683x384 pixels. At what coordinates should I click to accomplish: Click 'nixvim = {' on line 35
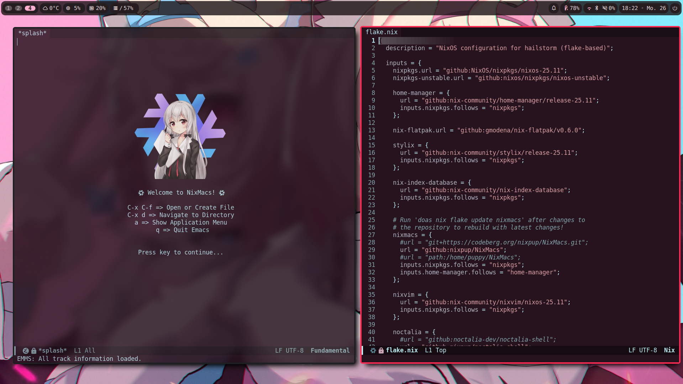click(x=411, y=294)
